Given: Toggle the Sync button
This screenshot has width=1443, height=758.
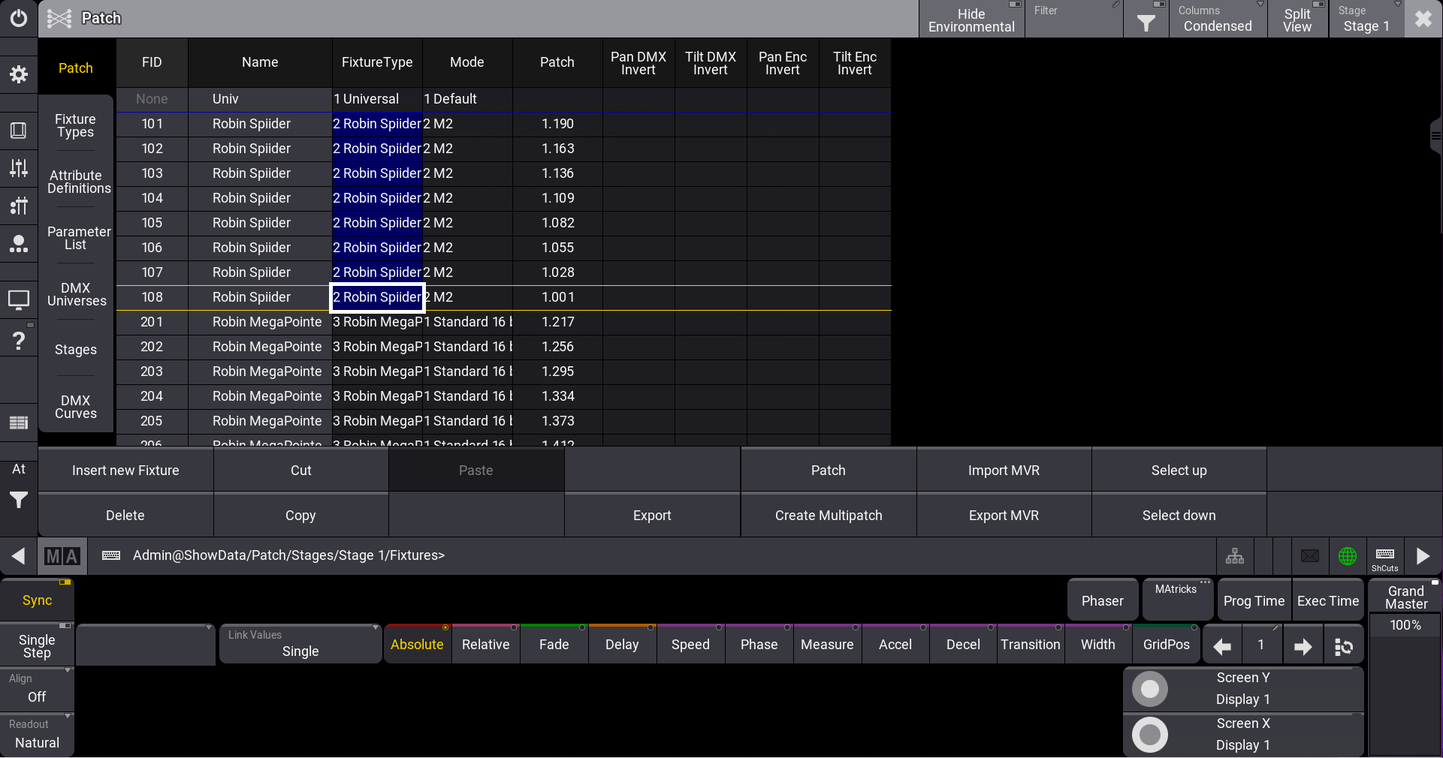Looking at the screenshot, I should [x=37, y=600].
